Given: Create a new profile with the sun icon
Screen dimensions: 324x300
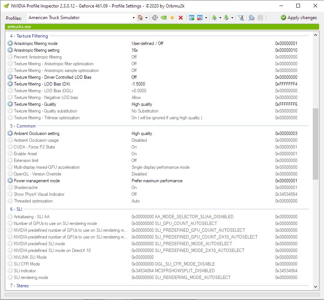Looking at the screenshot, I should 172,18.
